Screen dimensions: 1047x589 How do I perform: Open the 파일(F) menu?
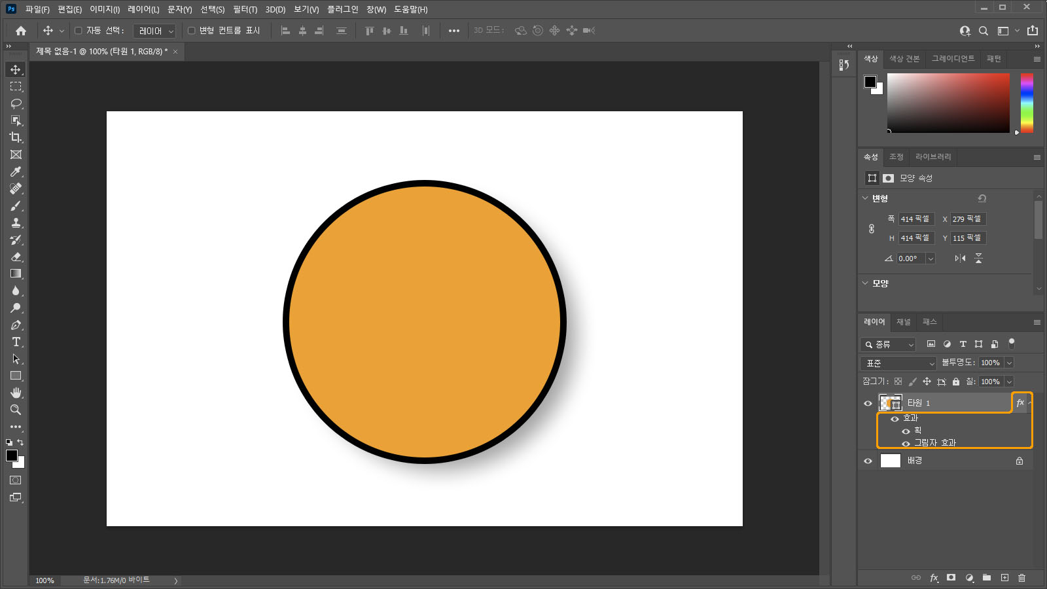pos(37,9)
